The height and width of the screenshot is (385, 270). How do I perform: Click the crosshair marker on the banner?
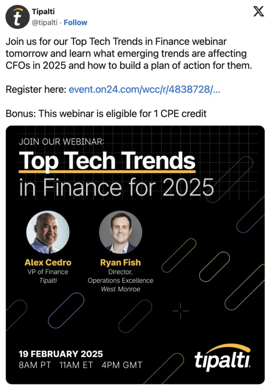180,311
